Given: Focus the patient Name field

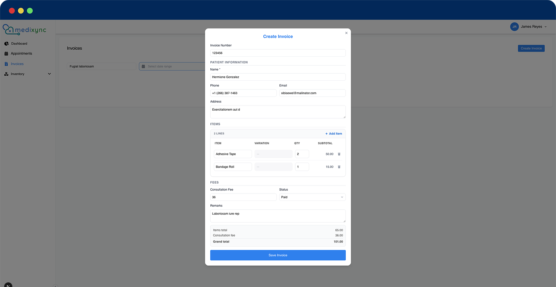Looking at the screenshot, I should tap(278, 77).
